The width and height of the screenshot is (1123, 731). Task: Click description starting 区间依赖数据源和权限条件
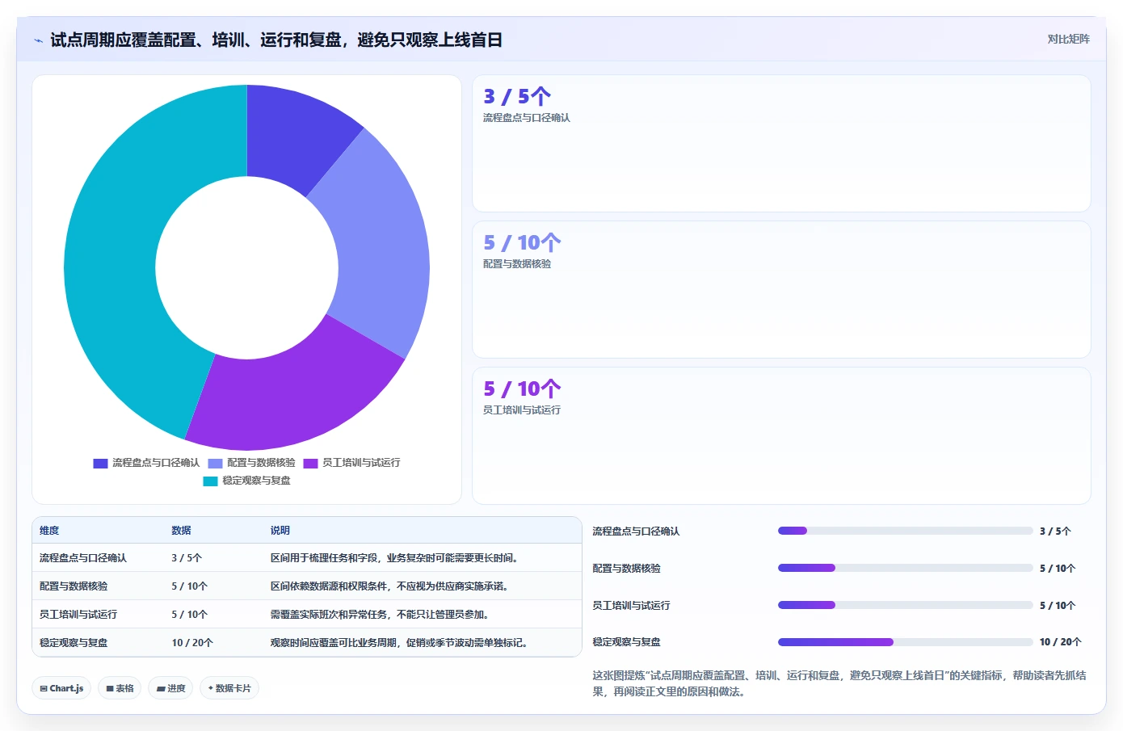click(389, 586)
